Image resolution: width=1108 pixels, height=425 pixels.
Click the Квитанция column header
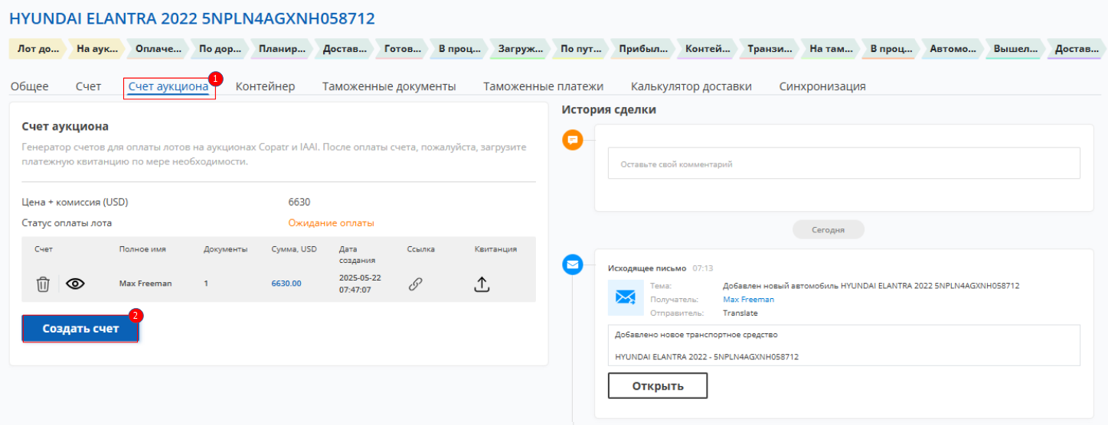tap(495, 249)
